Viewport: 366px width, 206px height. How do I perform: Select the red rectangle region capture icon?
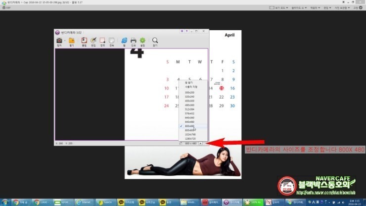pos(102,41)
